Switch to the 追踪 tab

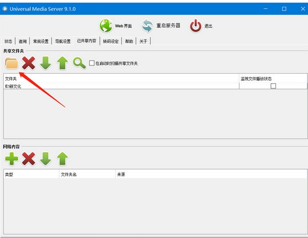[x=23, y=41]
